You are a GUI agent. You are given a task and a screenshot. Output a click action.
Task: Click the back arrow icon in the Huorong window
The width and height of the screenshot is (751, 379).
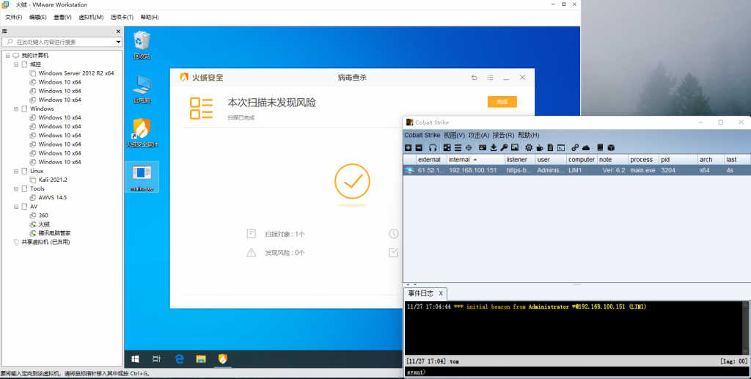point(475,78)
